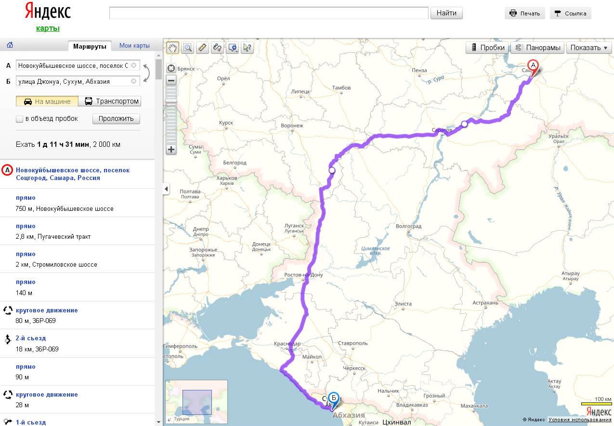The height and width of the screenshot is (426, 614).
Task: Click the zoom slider handle
Action: click(x=171, y=100)
